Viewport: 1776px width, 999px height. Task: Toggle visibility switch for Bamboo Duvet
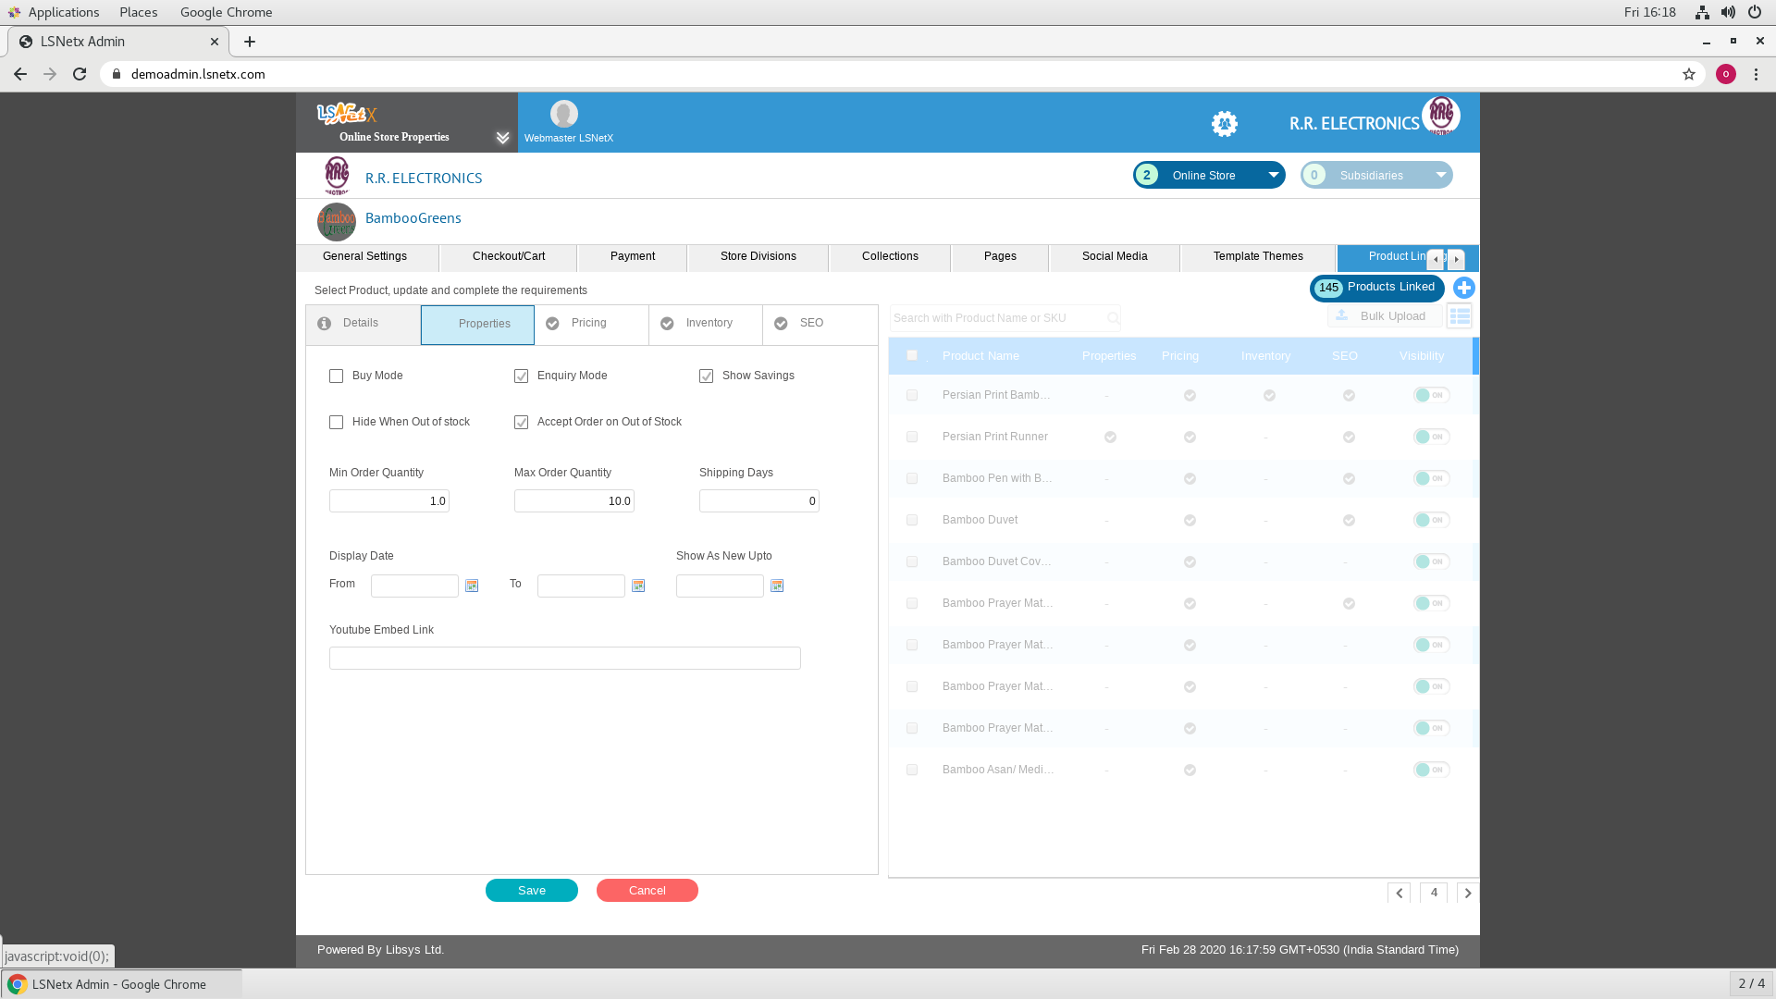coord(1431,520)
